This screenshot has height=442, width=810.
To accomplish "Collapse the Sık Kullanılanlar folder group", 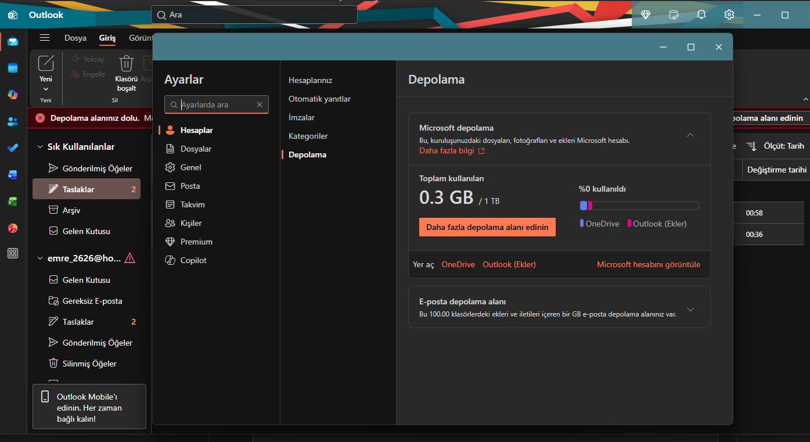I will [40, 147].
